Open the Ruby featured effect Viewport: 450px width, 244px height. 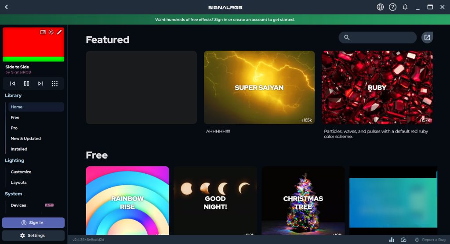click(x=377, y=87)
